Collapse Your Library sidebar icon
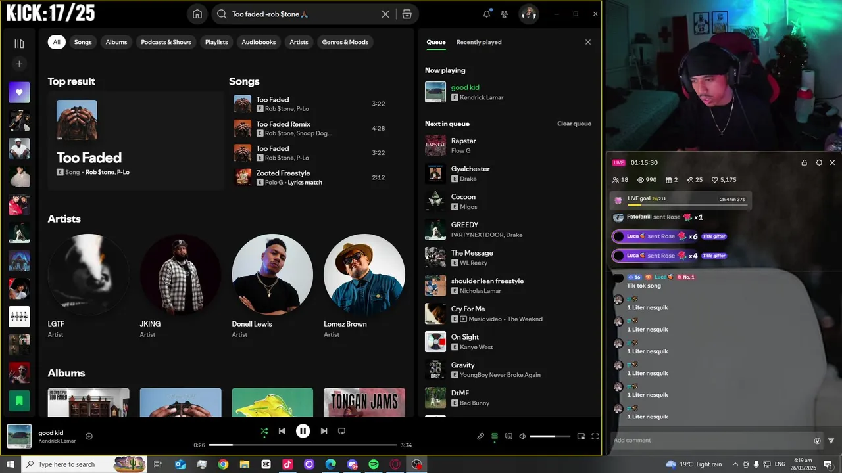The image size is (842, 473). click(x=19, y=43)
